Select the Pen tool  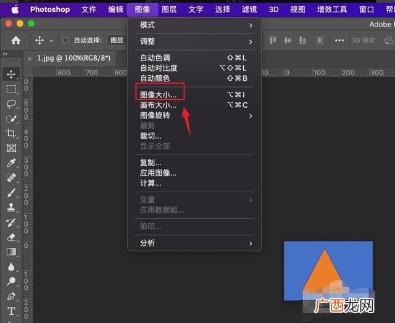pyautogui.click(x=11, y=296)
